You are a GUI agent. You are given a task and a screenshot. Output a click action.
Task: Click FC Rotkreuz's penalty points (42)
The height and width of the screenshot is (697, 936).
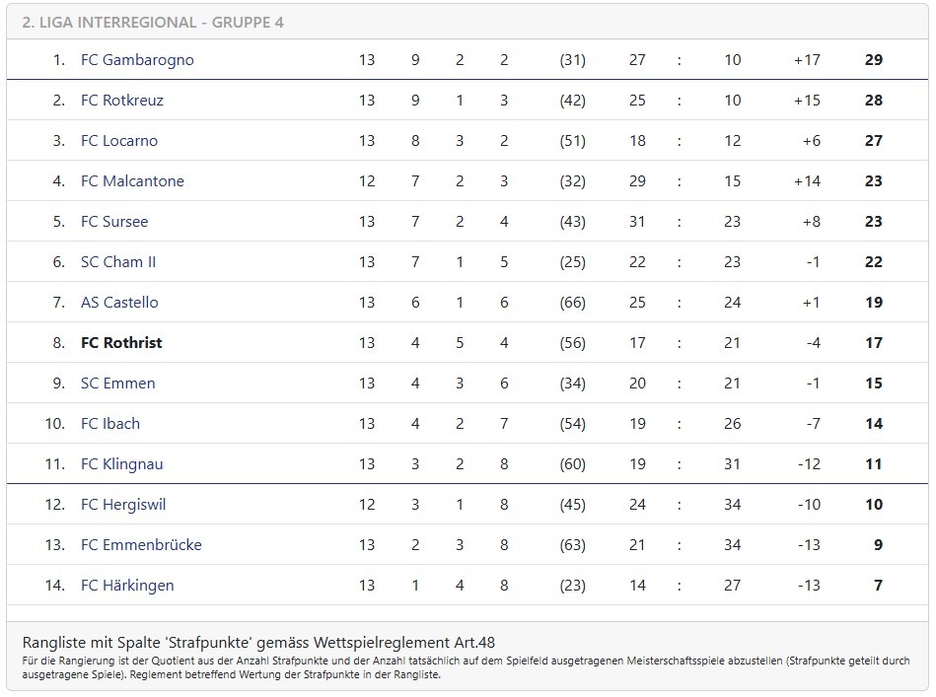pyautogui.click(x=572, y=101)
